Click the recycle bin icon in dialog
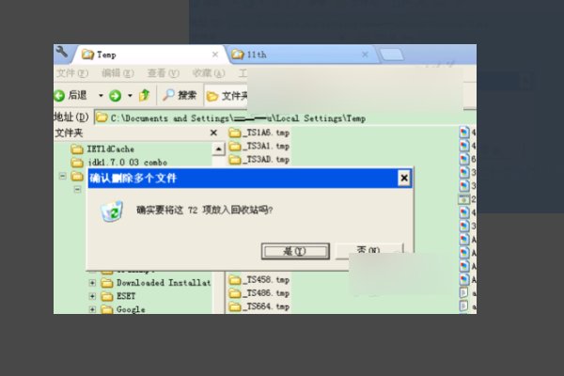Viewport: 564px width, 376px height. 112,211
